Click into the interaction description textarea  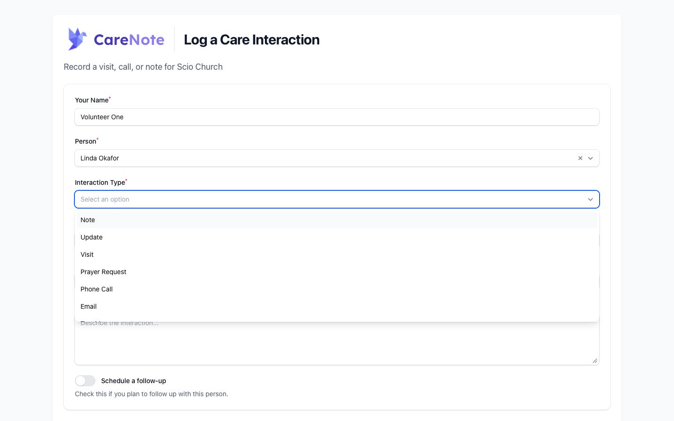pyautogui.click(x=337, y=343)
